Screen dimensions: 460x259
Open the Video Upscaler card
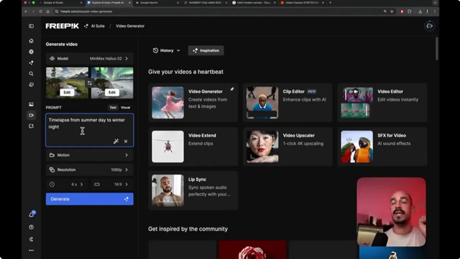pyautogui.click(x=288, y=146)
